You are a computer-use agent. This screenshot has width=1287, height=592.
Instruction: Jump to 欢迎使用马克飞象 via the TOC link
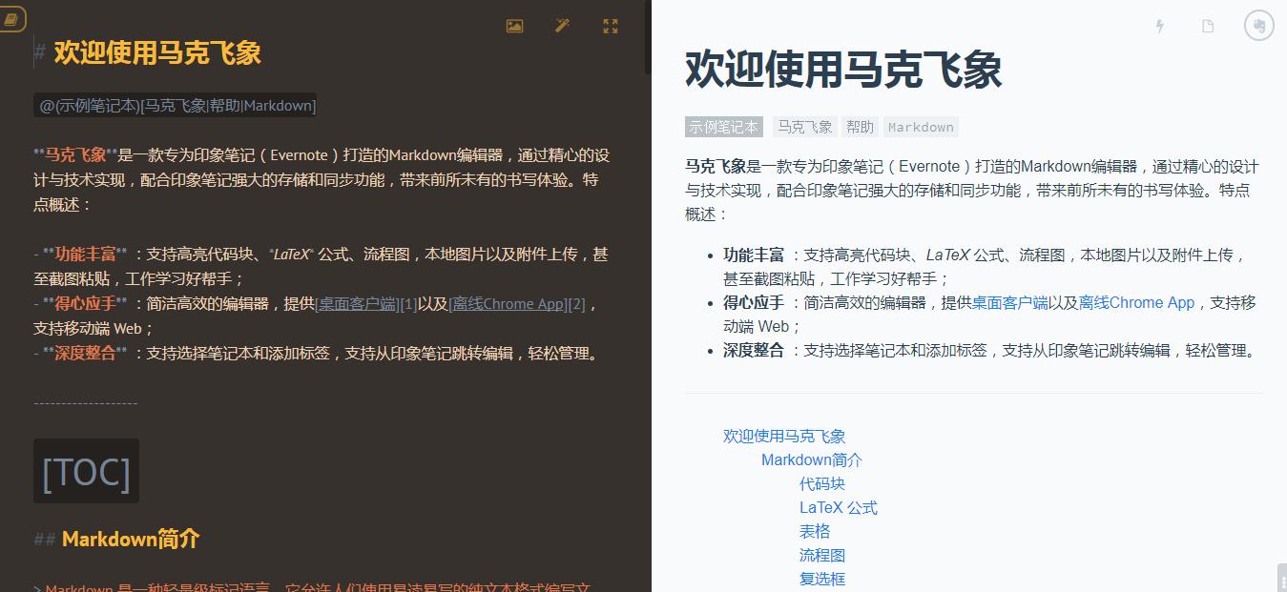click(x=784, y=435)
